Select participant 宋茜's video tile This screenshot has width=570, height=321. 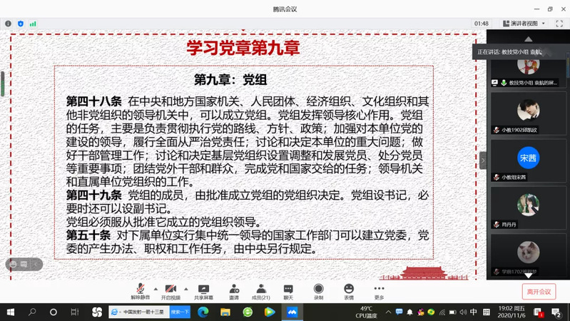coord(528,158)
